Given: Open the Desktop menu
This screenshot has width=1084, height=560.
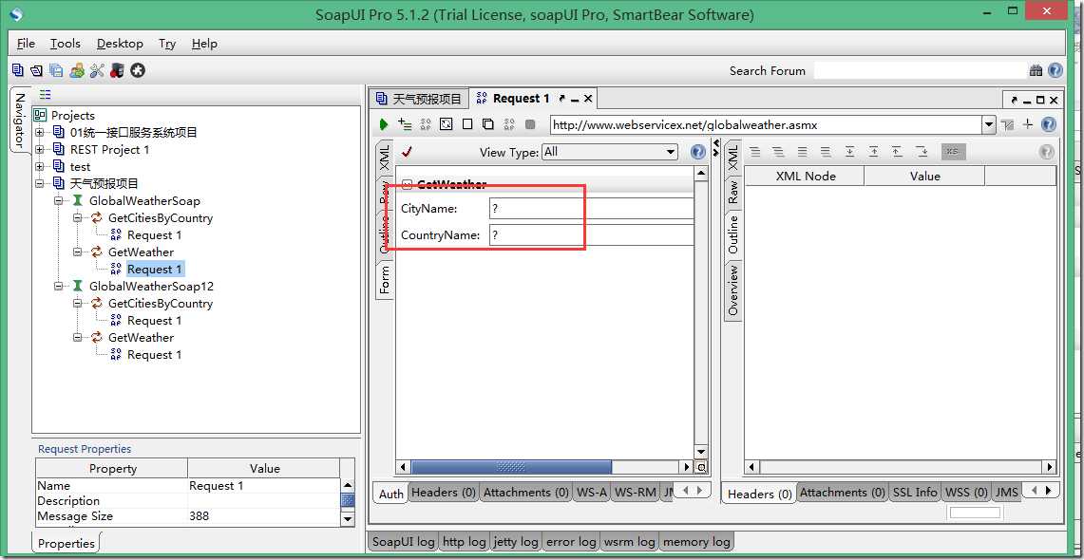Looking at the screenshot, I should click(x=120, y=44).
